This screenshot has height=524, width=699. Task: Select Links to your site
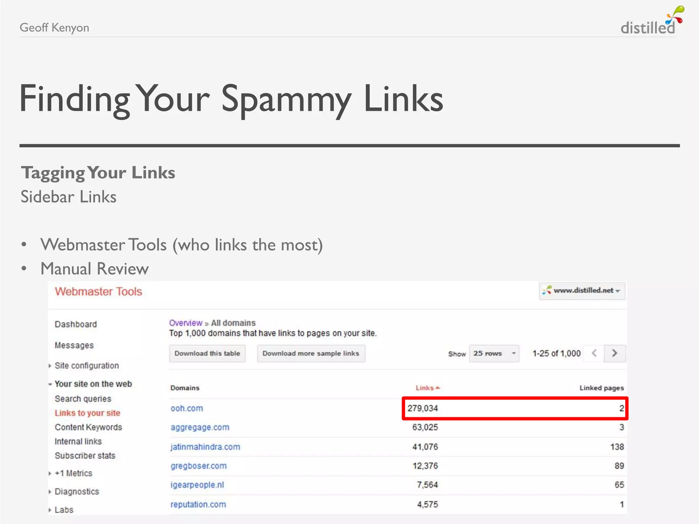[x=87, y=413]
